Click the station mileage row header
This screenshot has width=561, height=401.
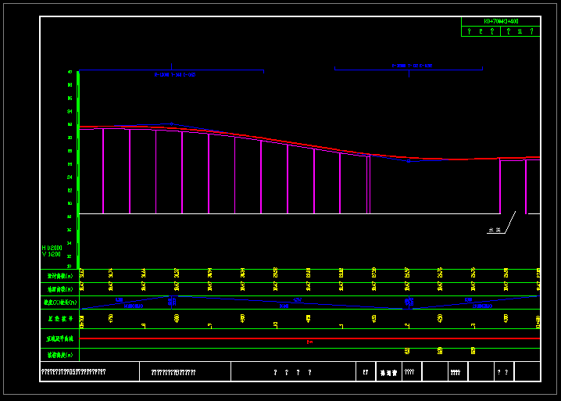click(60, 319)
